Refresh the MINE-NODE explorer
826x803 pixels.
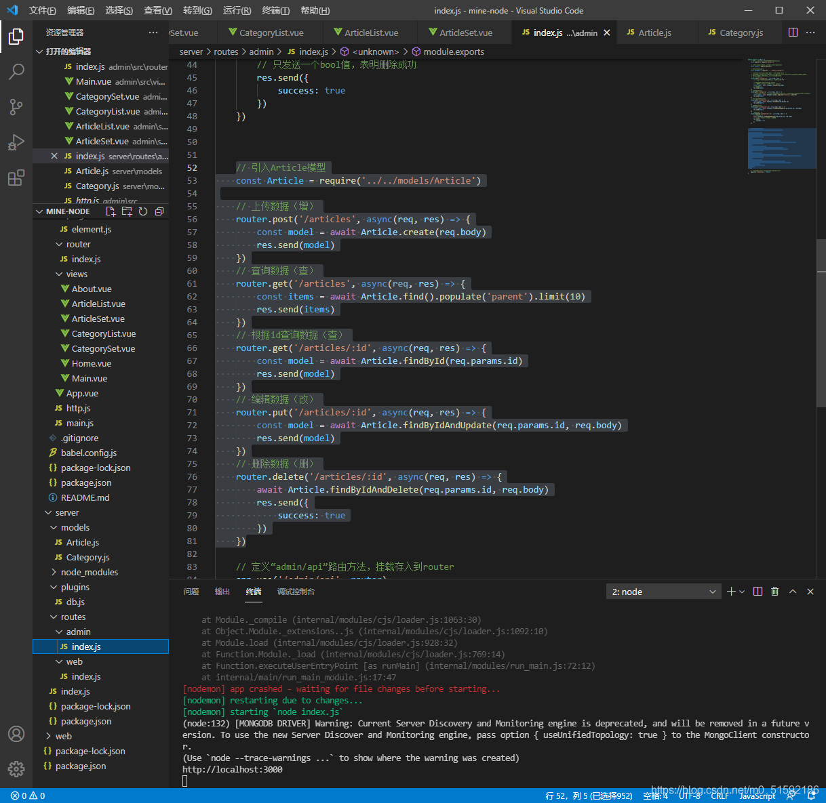coord(143,211)
